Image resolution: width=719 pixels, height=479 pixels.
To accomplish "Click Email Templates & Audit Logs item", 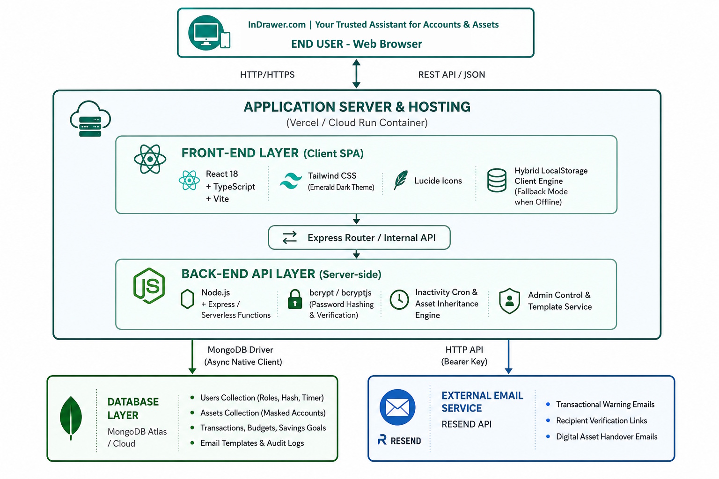I will (x=252, y=443).
